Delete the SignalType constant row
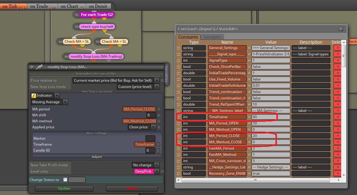The width and height of the screenshot is (357, 195). click(338, 60)
